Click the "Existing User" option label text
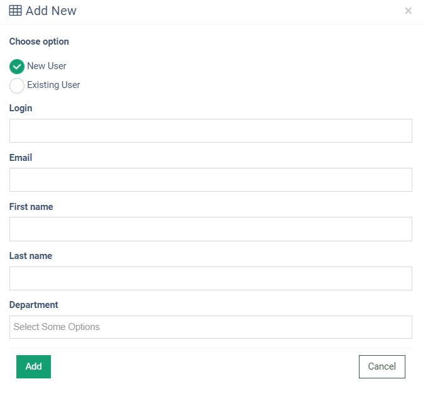 (x=53, y=85)
